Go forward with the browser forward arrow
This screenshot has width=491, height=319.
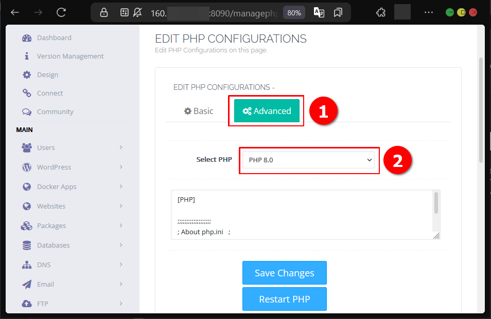[38, 12]
